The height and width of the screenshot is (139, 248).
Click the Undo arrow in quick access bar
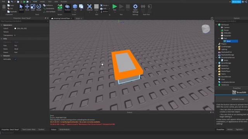(x=12, y=2)
